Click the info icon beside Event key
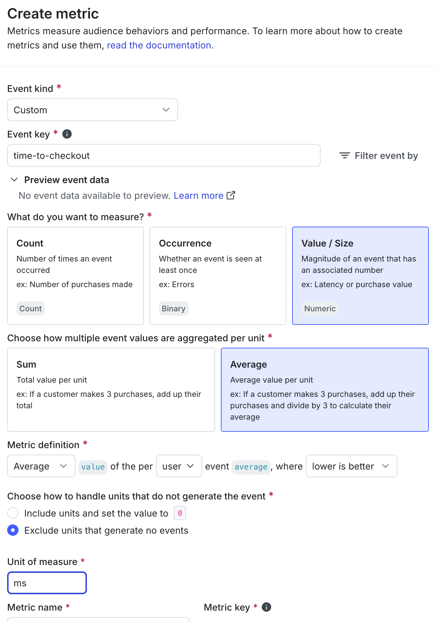Image resolution: width=436 pixels, height=622 pixels. pyautogui.click(x=67, y=134)
